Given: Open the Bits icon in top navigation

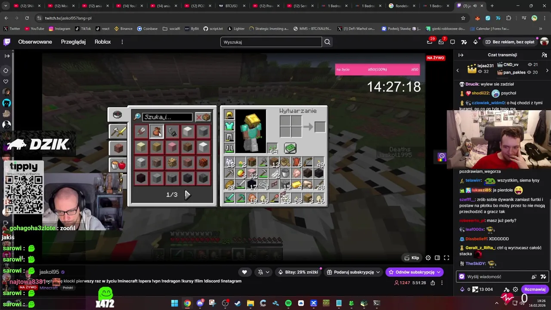Looking at the screenshot, I should (475, 42).
